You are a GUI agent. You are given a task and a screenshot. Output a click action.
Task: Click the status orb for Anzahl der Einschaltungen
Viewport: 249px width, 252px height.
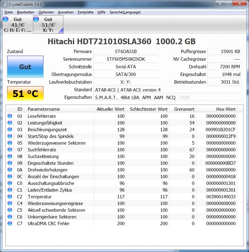pos(10,176)
